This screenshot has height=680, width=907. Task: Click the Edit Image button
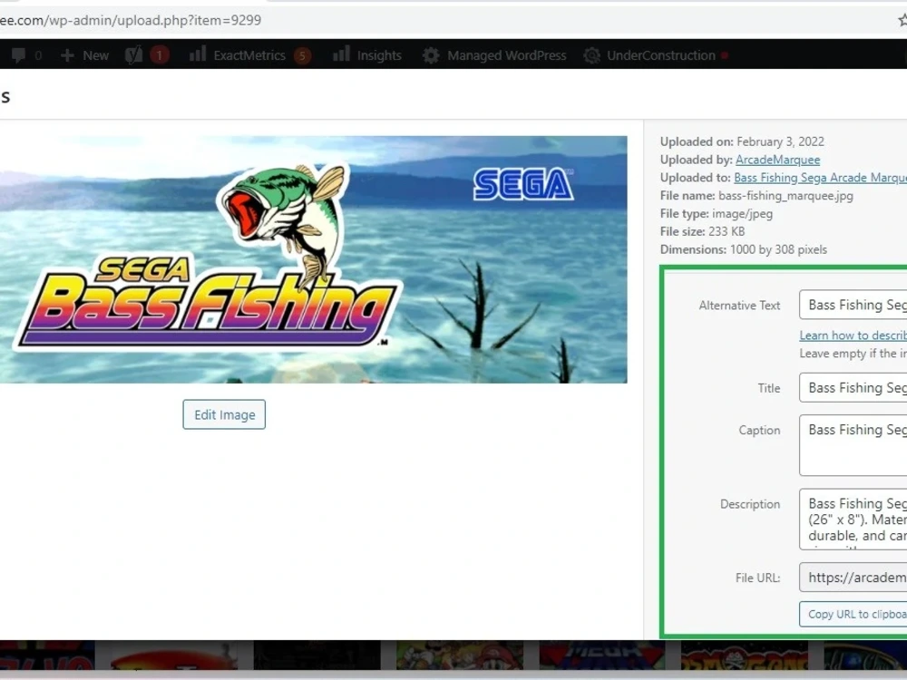coord(224,414)
